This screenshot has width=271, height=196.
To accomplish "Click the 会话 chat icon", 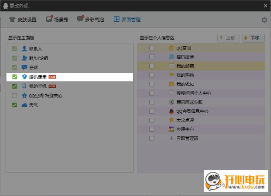I will coord(24,67).
